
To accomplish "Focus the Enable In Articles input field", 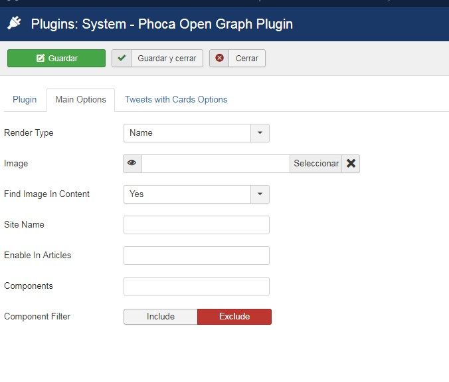I will click(x=197, y=256).
